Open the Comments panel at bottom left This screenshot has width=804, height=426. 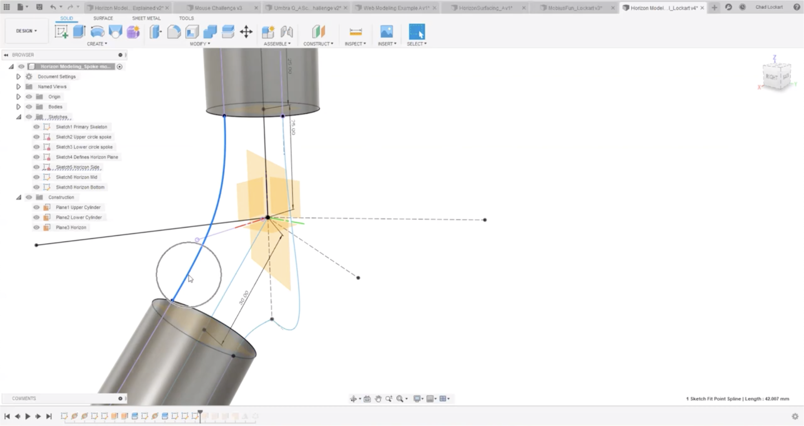point(24,398)
